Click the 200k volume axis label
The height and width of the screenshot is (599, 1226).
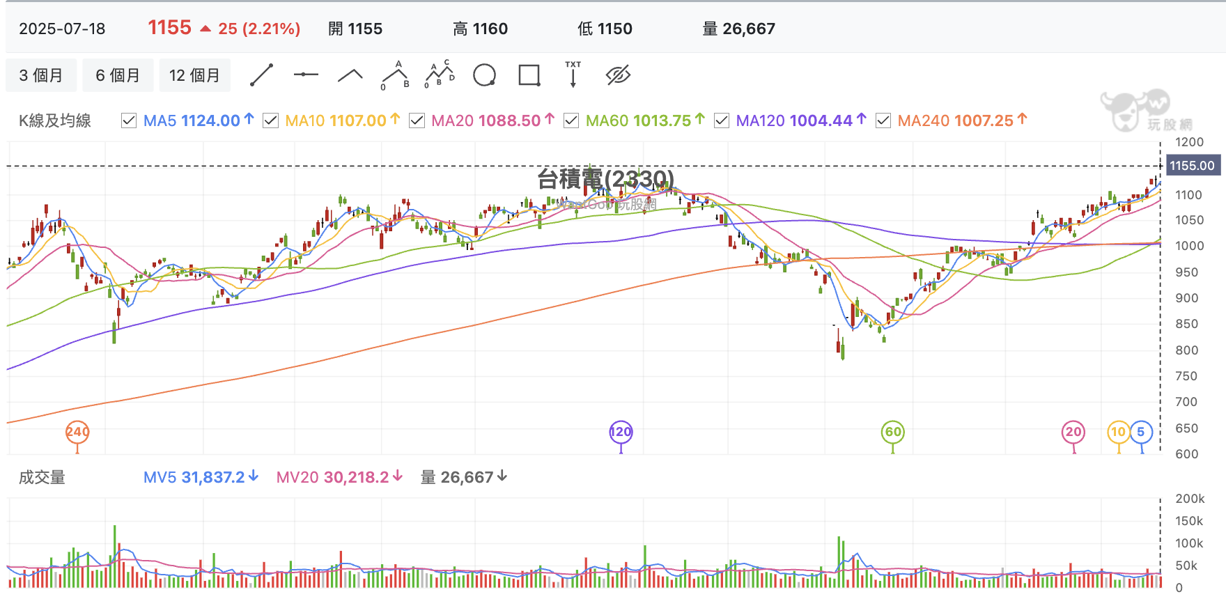tap(1190, 499)
